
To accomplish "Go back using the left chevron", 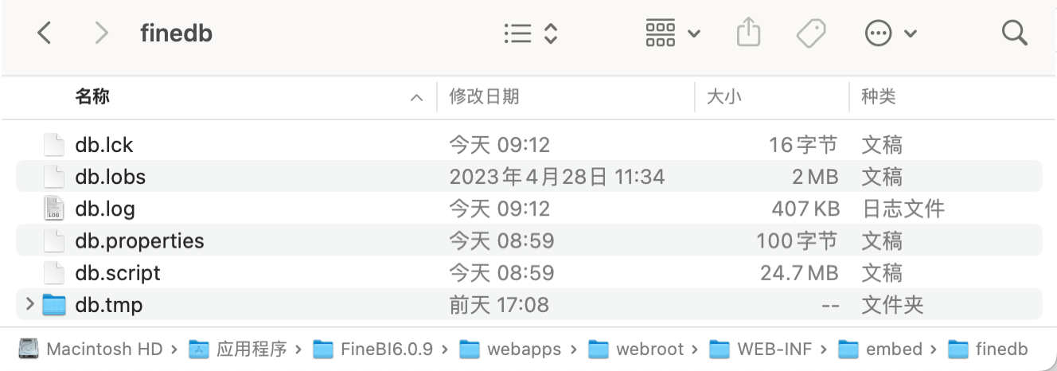I will coord(45,33).
